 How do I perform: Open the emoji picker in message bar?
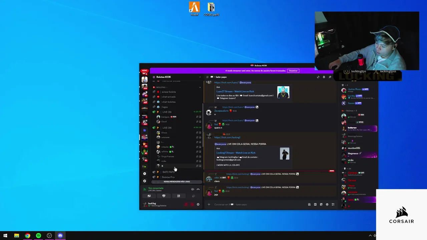327,204
